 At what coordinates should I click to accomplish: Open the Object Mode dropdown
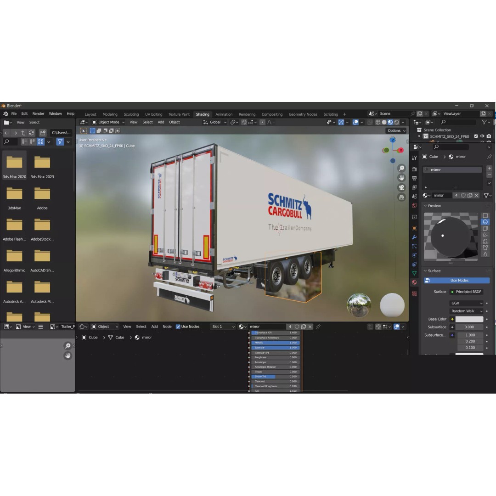pyautogui.click(x=108, y=122)
